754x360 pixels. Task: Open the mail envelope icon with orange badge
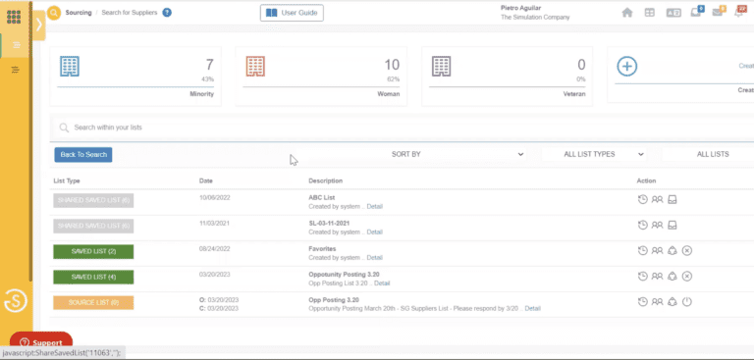[719, 12]
